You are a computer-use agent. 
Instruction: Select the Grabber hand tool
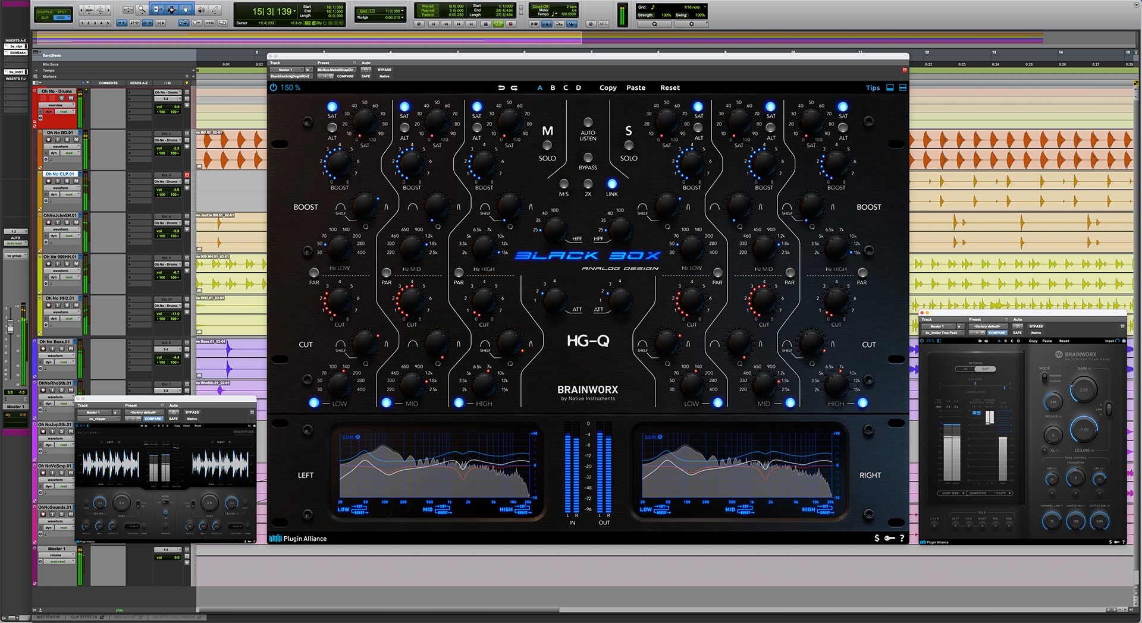pos(185,10)
